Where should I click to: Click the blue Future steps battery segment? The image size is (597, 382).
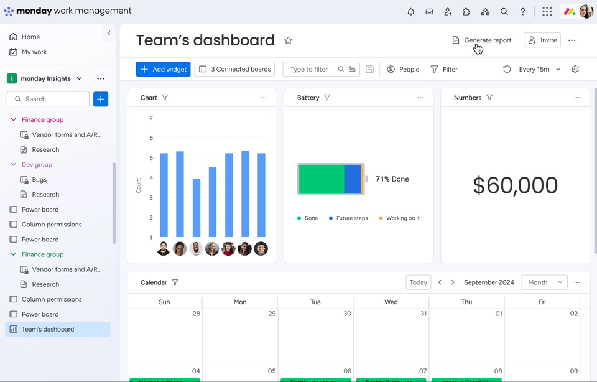pos(352,179)
